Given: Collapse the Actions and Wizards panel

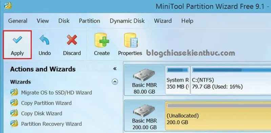Looking at the screenshot, I should pyautogui.click(x=115, y=69).
